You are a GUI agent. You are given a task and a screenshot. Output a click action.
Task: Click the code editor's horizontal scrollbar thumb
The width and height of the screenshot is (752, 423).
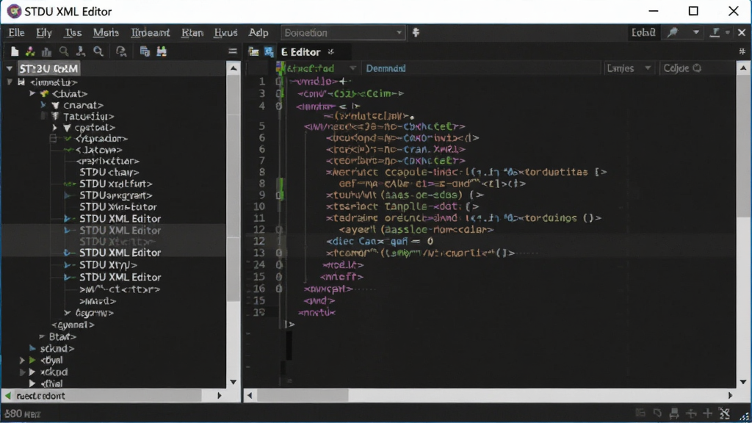(303, 396)
